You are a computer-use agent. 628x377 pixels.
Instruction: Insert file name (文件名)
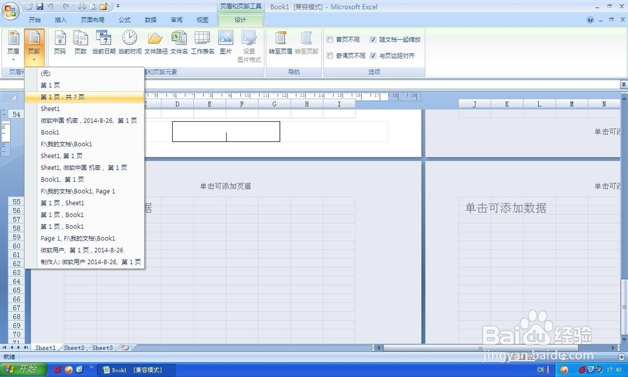pos(178,43)
